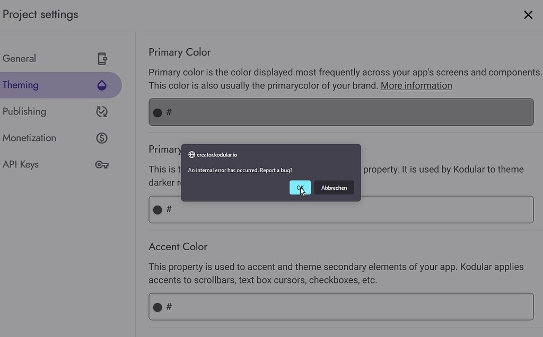543x337 pixels.
Task: Click the "Accent Color" heading
Action: pos(178,247)
